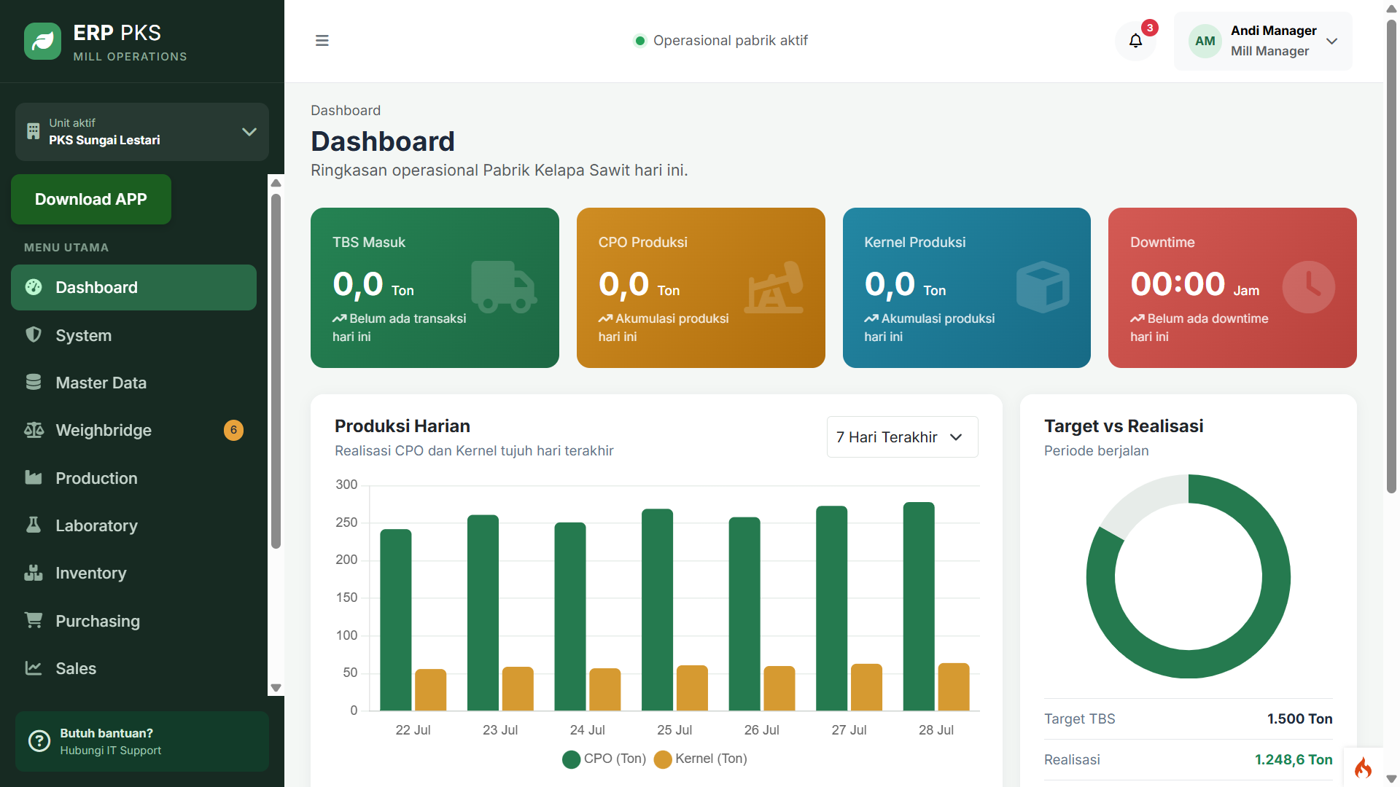The width and height of the screenshot is (1400, 787).
Task: Click the Purchasing cart icon
Action: click(x=34, y=621)
